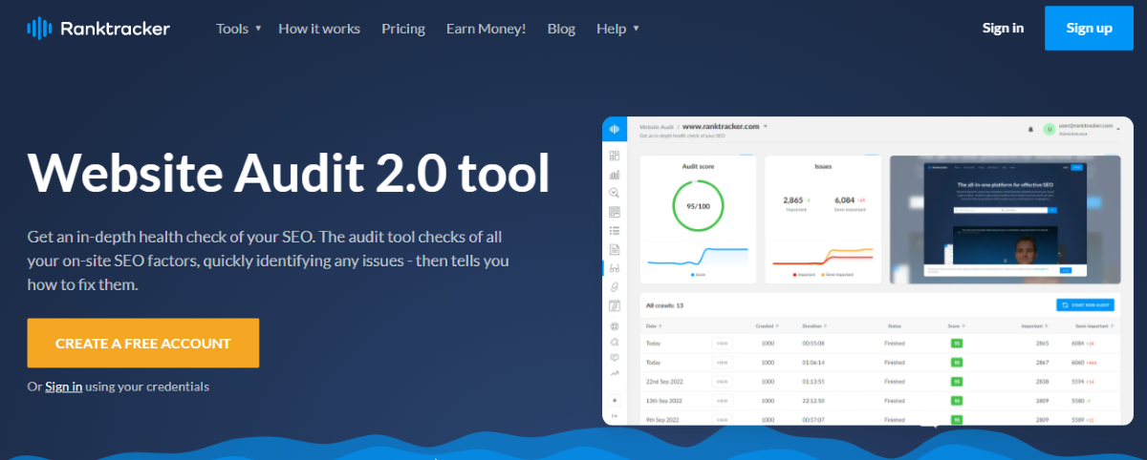The width and height of the screenshot is (1147, 460).
Task: Click CREATE A FREE ACCOUNT button
Action: tap(143, 344)
